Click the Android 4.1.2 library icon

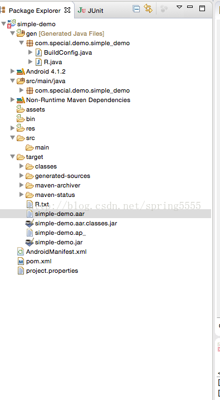[x=21, y=71]
